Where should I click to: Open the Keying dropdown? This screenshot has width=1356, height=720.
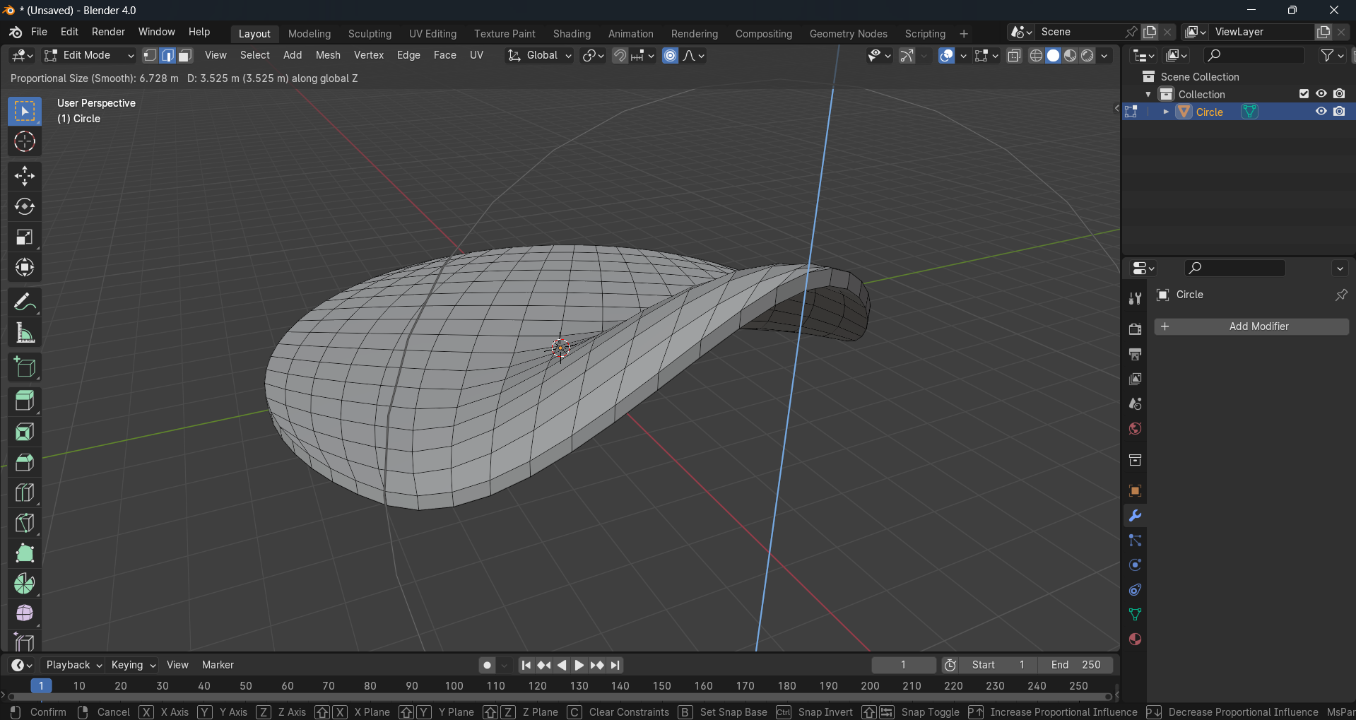pyautogui.click(x=134, y=665)
